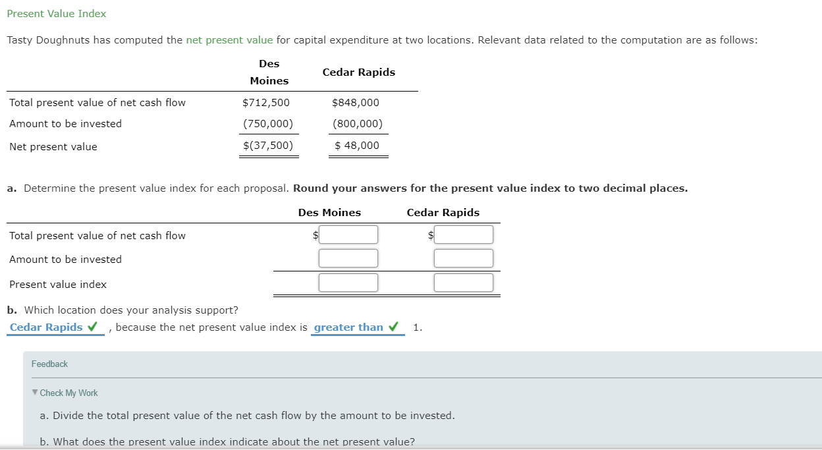Click the Cedar Rapids total present value input
Image resolution: width=822 pixels, height=450 pixels.
(464, 234)
